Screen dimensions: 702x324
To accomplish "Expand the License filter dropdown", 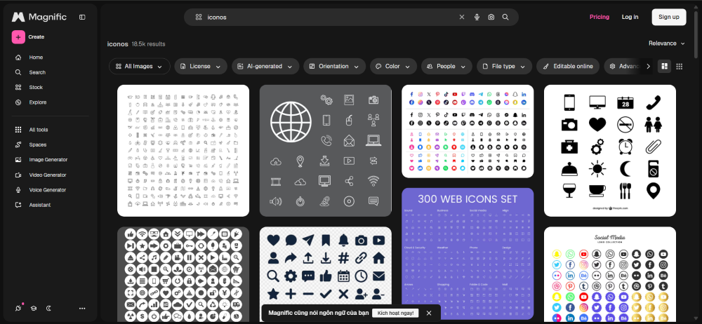I will tap(201, 66).
